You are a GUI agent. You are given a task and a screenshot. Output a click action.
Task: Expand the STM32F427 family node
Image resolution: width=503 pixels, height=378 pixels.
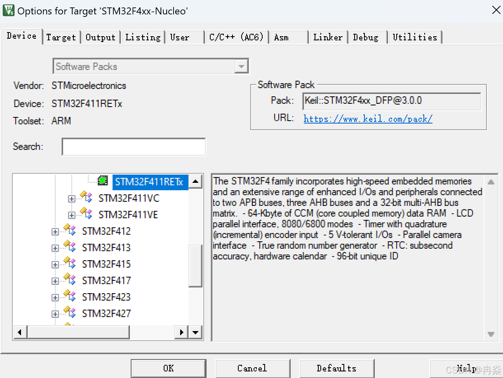[x=55, y=314]
